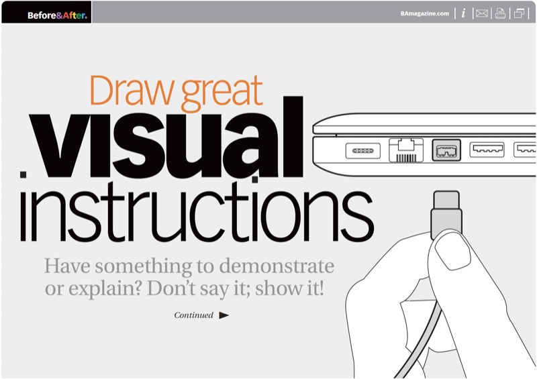
Task: Click the email envelope icon
Action: (x=481, y=13)
